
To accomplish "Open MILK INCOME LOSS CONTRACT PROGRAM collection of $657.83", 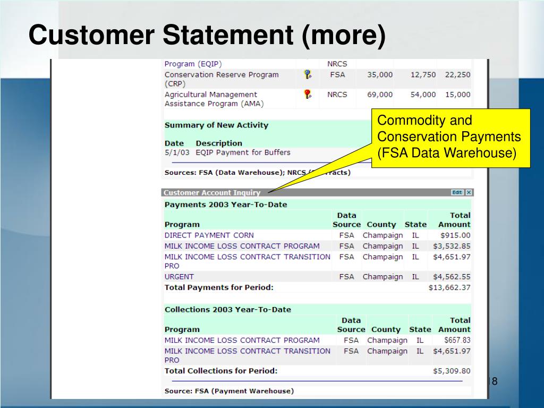I will pyautogui.click(x=242, y=341).
